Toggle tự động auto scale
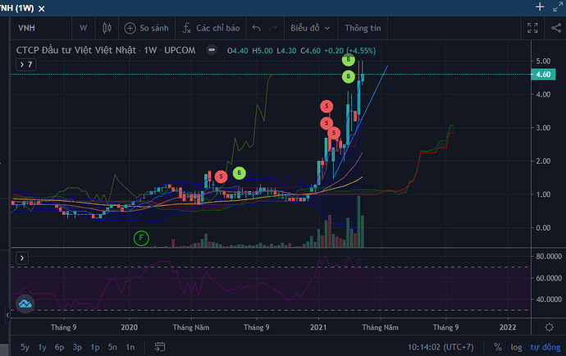 [545, 347]
